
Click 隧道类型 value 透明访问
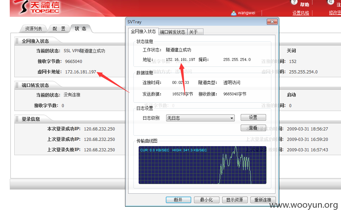pyautogui.click(x=232, y=82)
